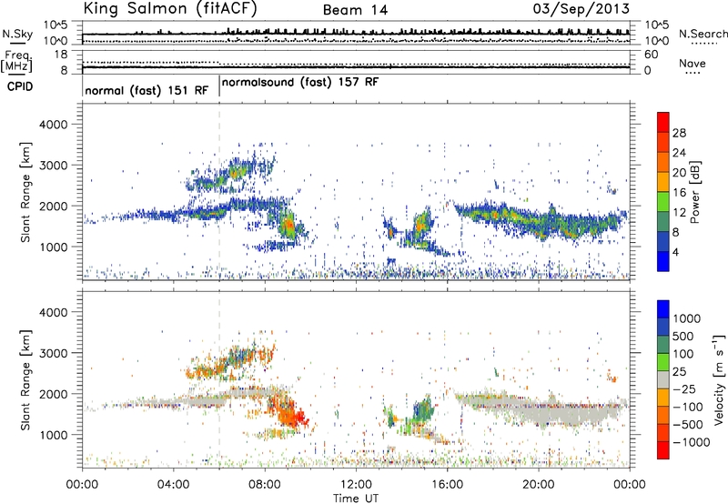Click the '12:00' time axis tick label

[356, 485]
